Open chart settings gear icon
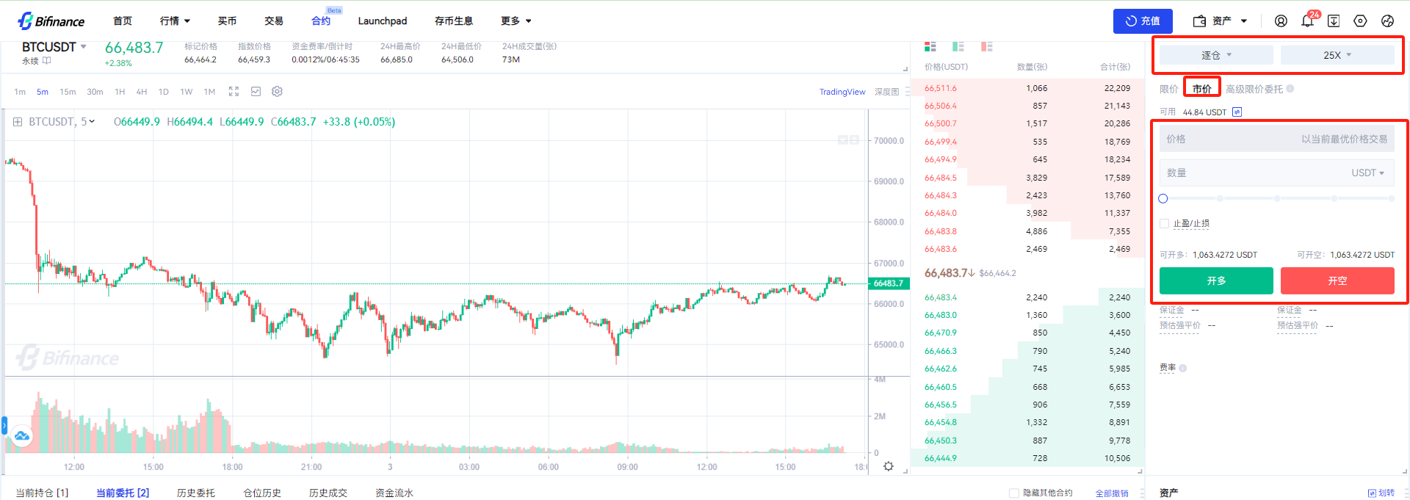Image resolution: width=1410 pixels, height=500 pixels. [x=277, y=92]
